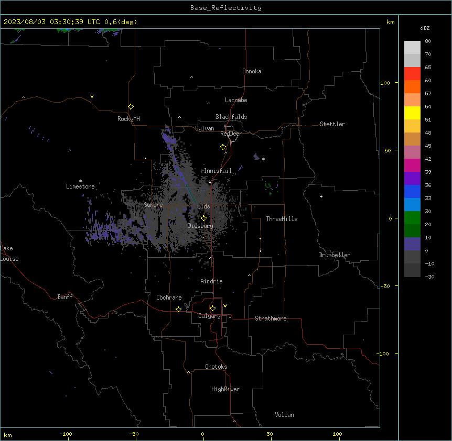Click the Banff label
This screenshot has width=452, height=441.
point(65,297)
